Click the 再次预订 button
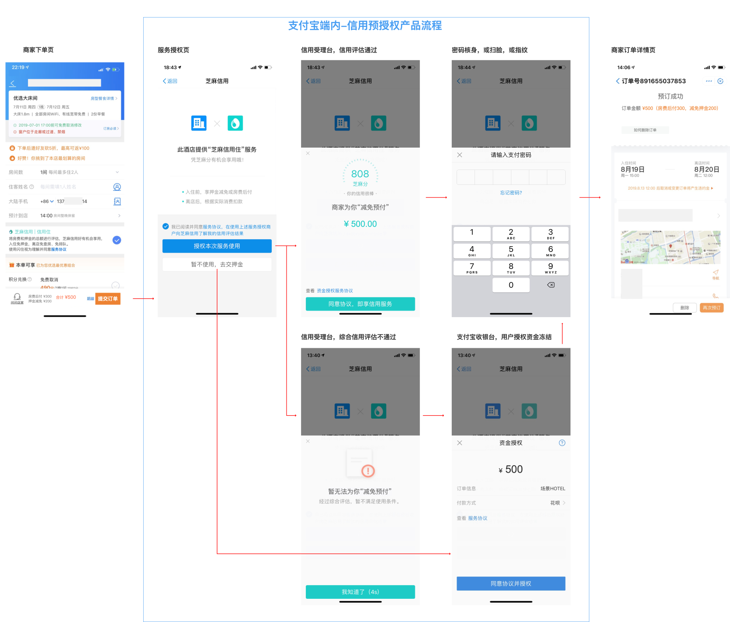730x622 pixels. tap(712, 308)
